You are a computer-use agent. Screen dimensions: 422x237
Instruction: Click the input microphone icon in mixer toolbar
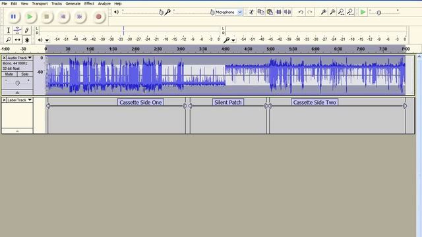tap(167, 12)
